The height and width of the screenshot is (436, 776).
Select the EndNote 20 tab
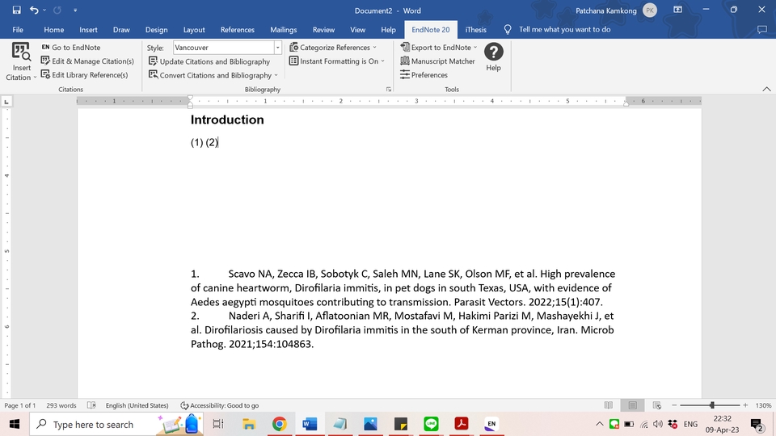(x=431, y=30)
